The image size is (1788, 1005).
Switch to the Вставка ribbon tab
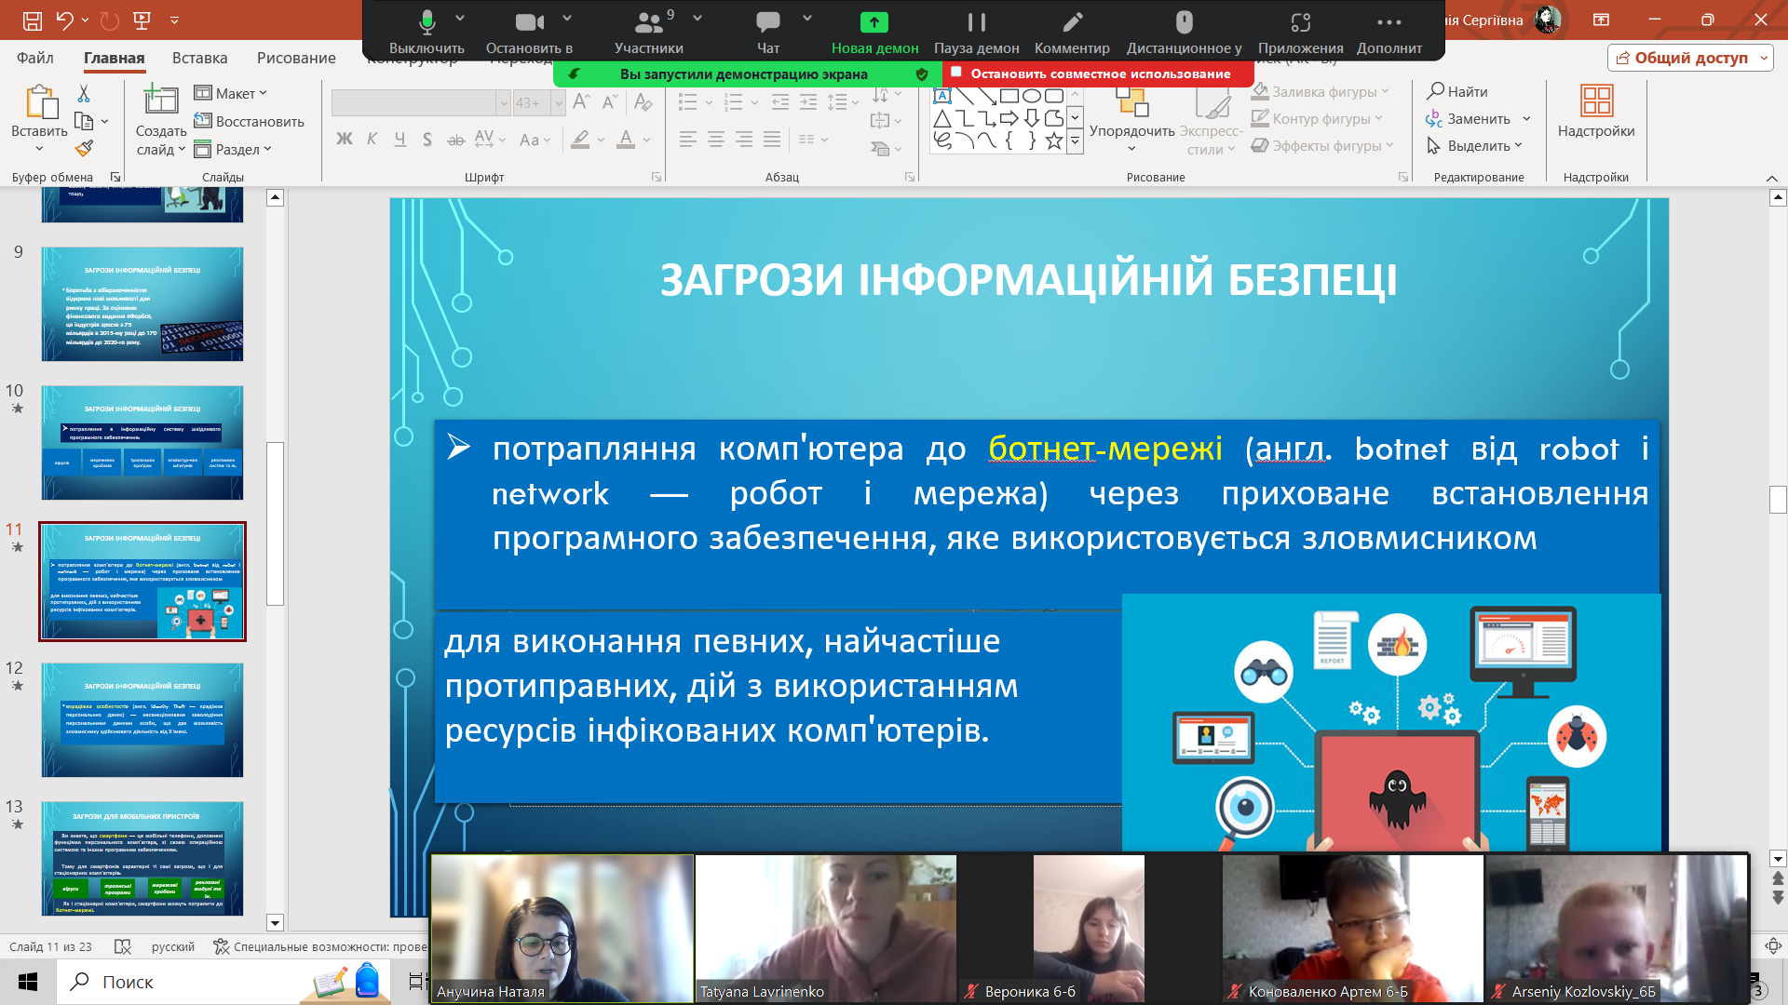199,58
